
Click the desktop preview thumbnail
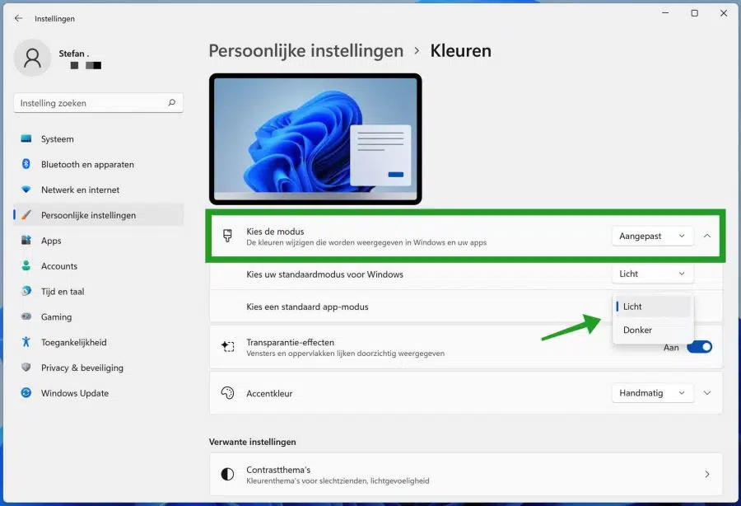click(x=315, y=139)
